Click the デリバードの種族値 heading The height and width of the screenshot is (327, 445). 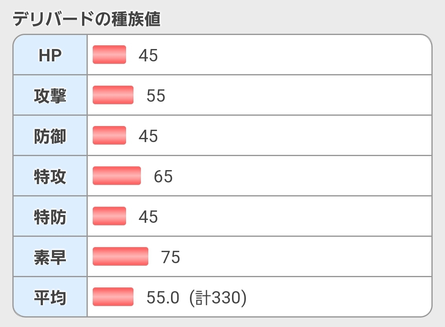pos(87,19)
